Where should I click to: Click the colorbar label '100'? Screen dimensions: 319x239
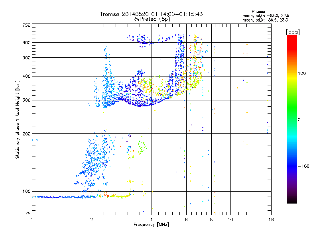[x=302, y=73]
